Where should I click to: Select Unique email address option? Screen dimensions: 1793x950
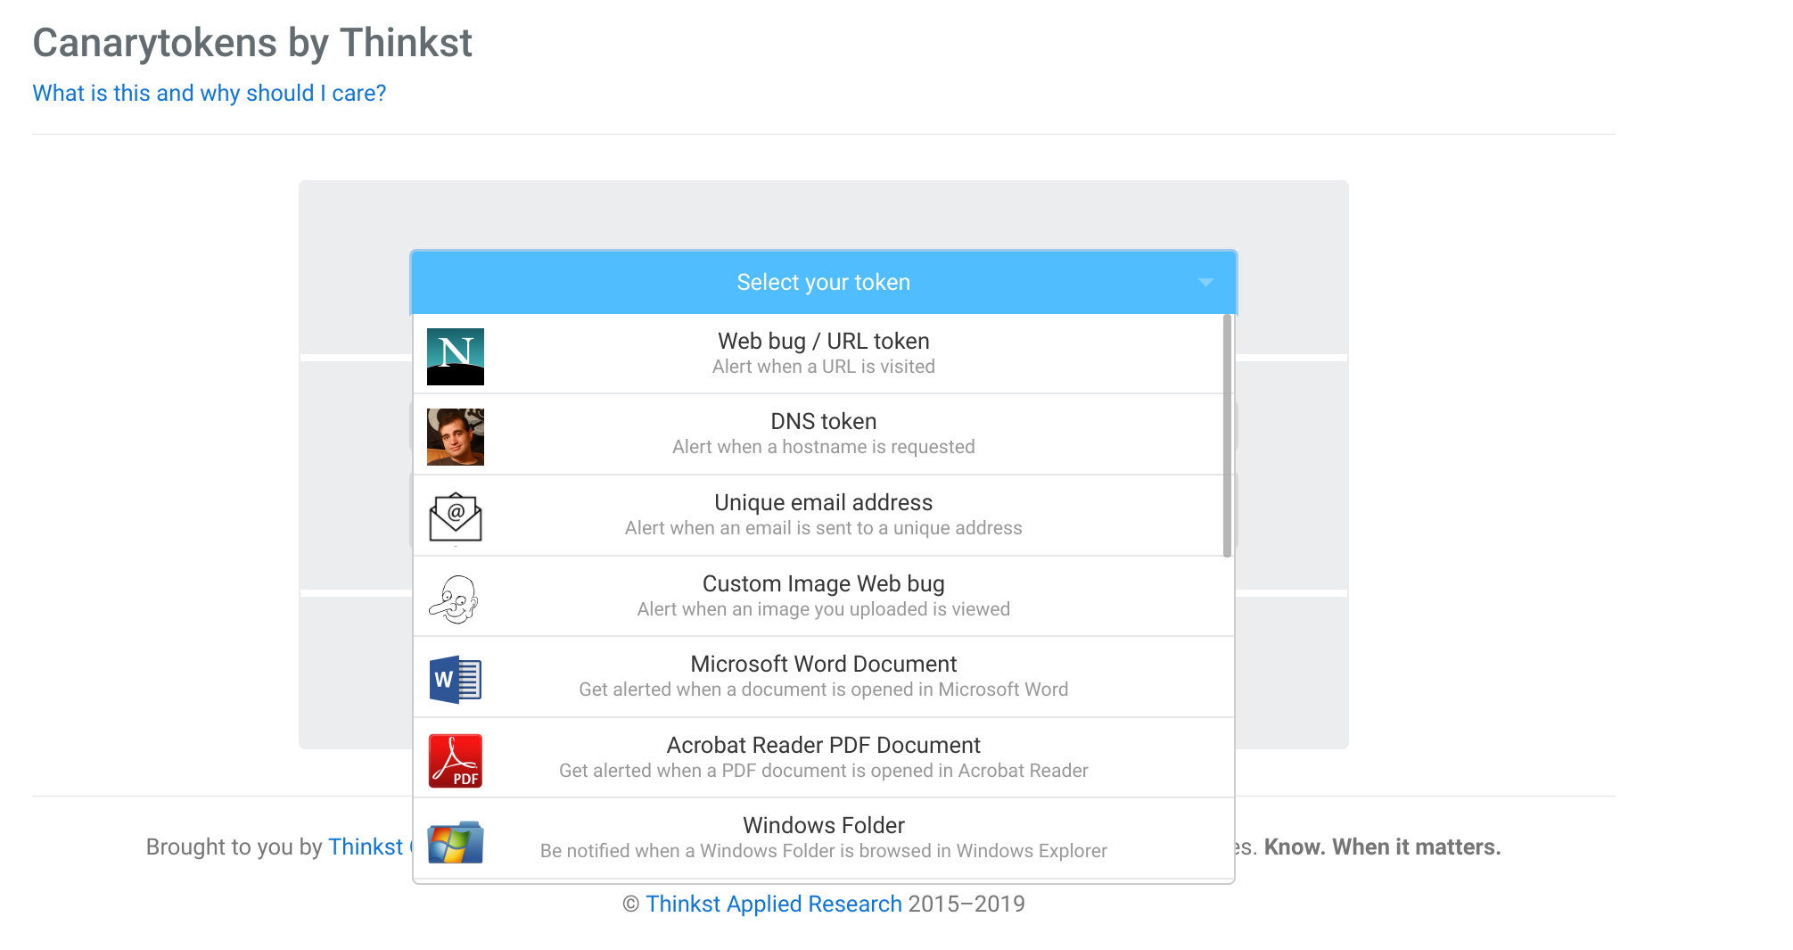tap(823, 516)
